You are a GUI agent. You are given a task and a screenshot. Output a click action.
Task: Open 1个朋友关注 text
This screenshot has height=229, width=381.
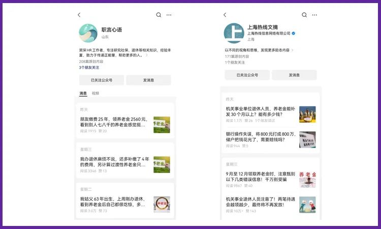click(235, 62)
